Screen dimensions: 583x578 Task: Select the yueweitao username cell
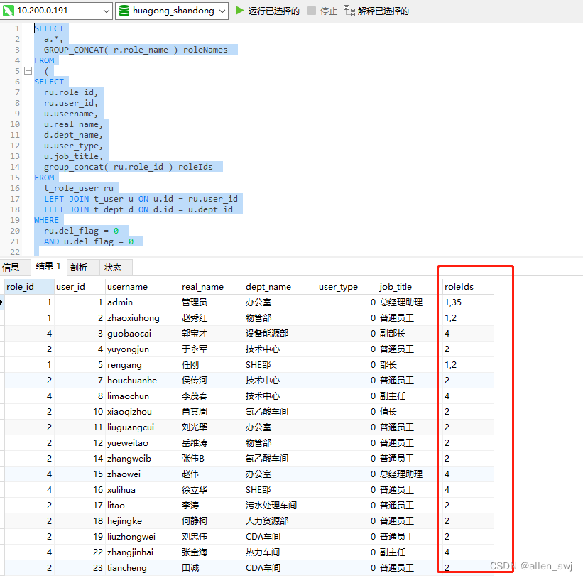143,442
